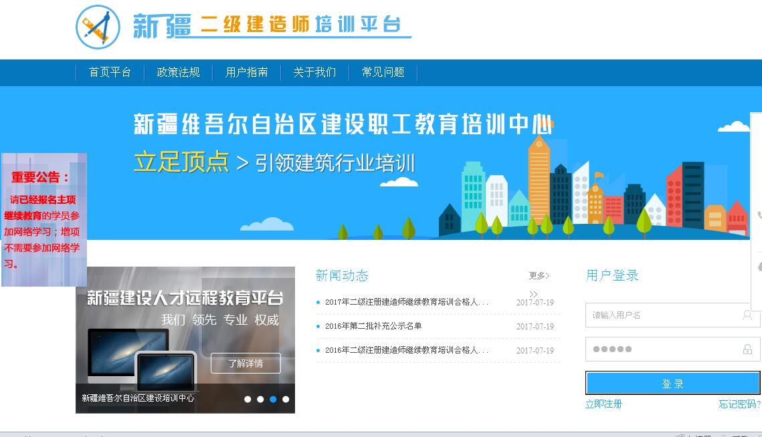Open the 立即注册 register link
Screen dimensions: 762x437
[603, 404]
